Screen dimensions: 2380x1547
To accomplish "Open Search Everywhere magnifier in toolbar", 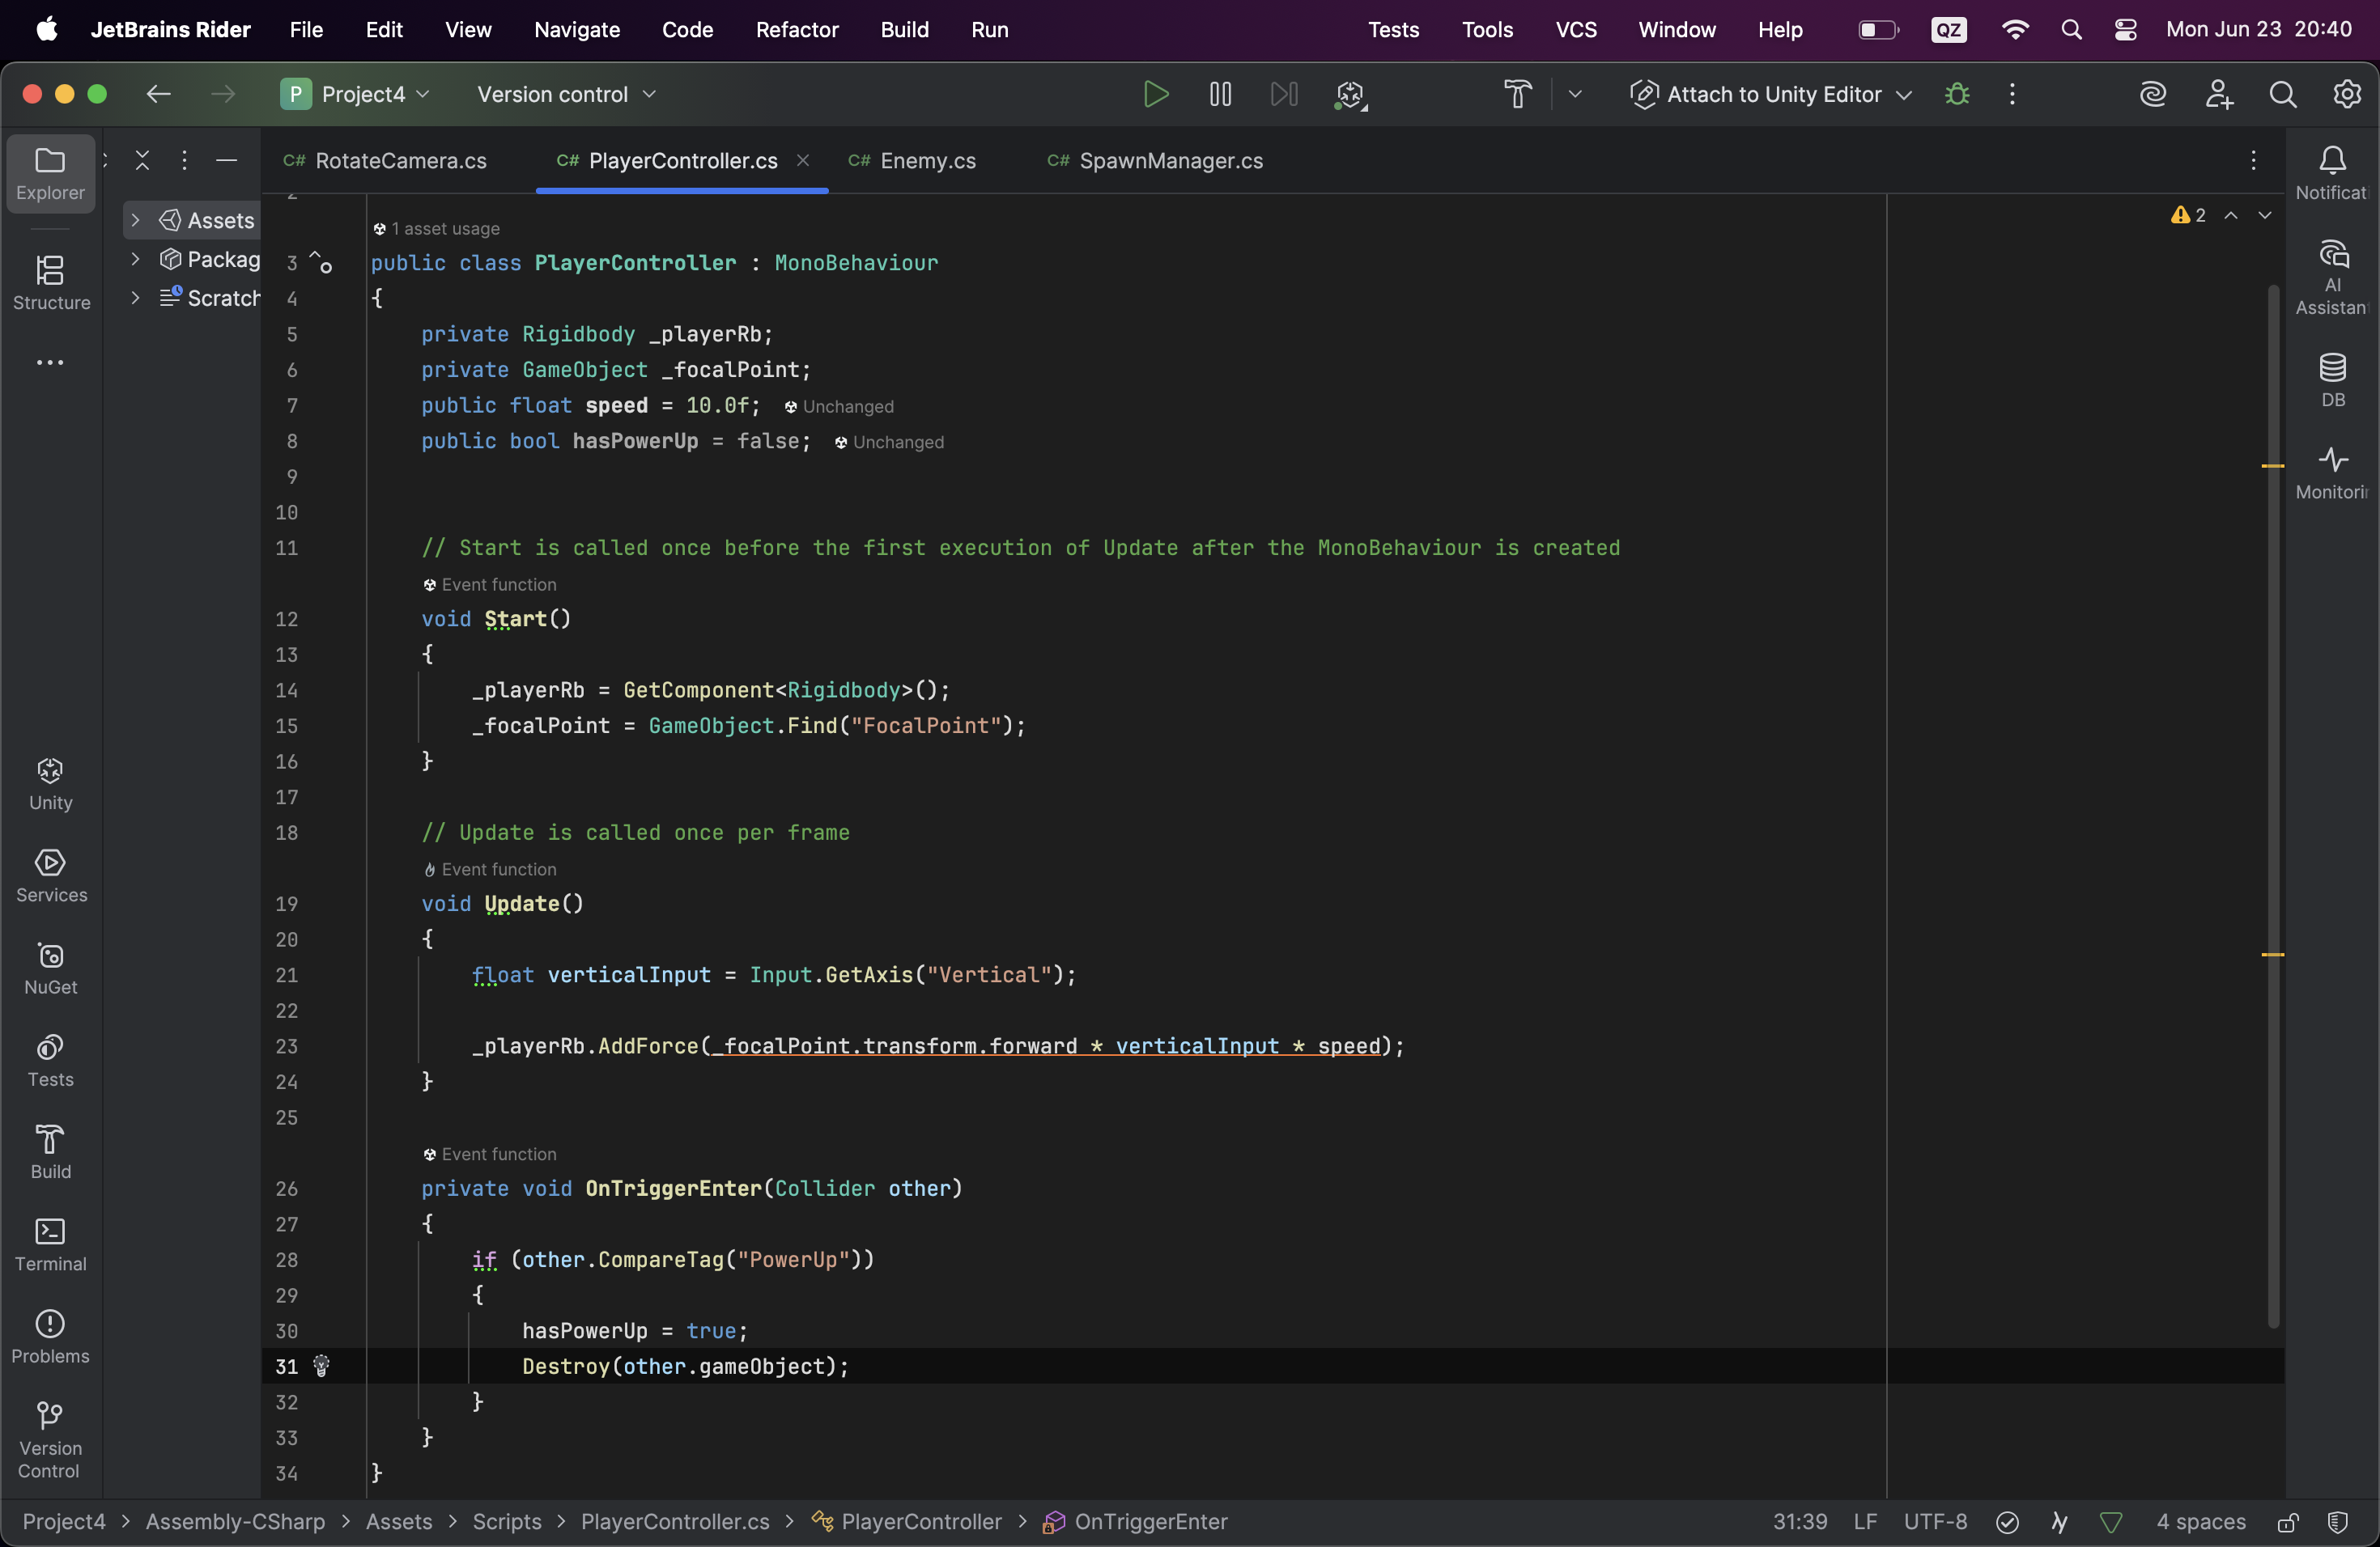I will [2283, 94].
